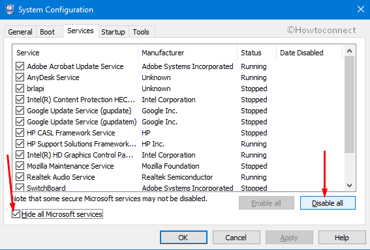
Task: Uncheck Adobe Acrobat Update Service
Action: pos(20,66)
